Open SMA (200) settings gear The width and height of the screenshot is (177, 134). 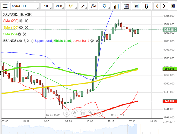click(x=21, y=21)
